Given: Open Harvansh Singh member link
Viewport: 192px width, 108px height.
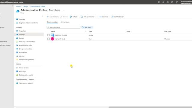Looking at the screenshot, I should coord(60,39).
